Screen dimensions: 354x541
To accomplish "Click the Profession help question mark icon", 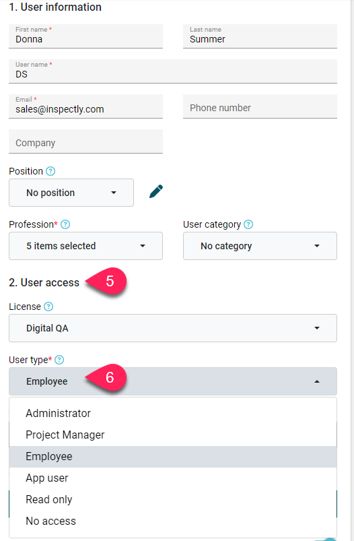I will point(65,224).
